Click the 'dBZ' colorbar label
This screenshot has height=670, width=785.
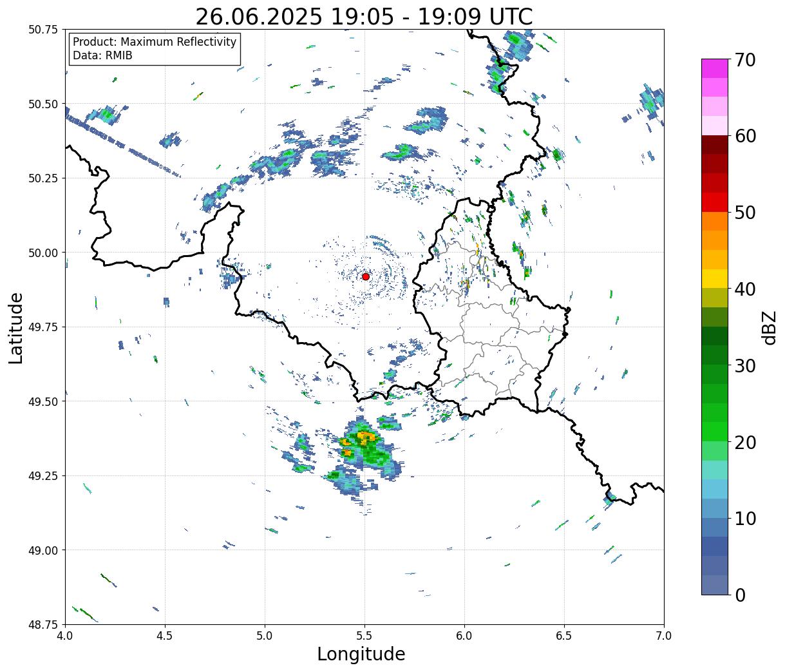point(770,327)
